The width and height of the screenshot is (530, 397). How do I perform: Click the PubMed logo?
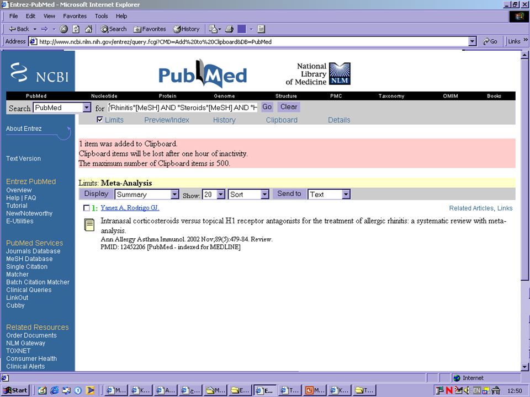[203, 73]
